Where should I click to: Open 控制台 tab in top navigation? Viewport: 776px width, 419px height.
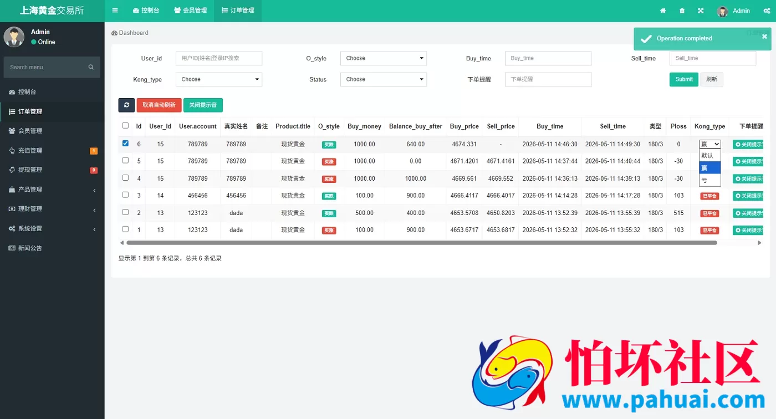point(146,11)
